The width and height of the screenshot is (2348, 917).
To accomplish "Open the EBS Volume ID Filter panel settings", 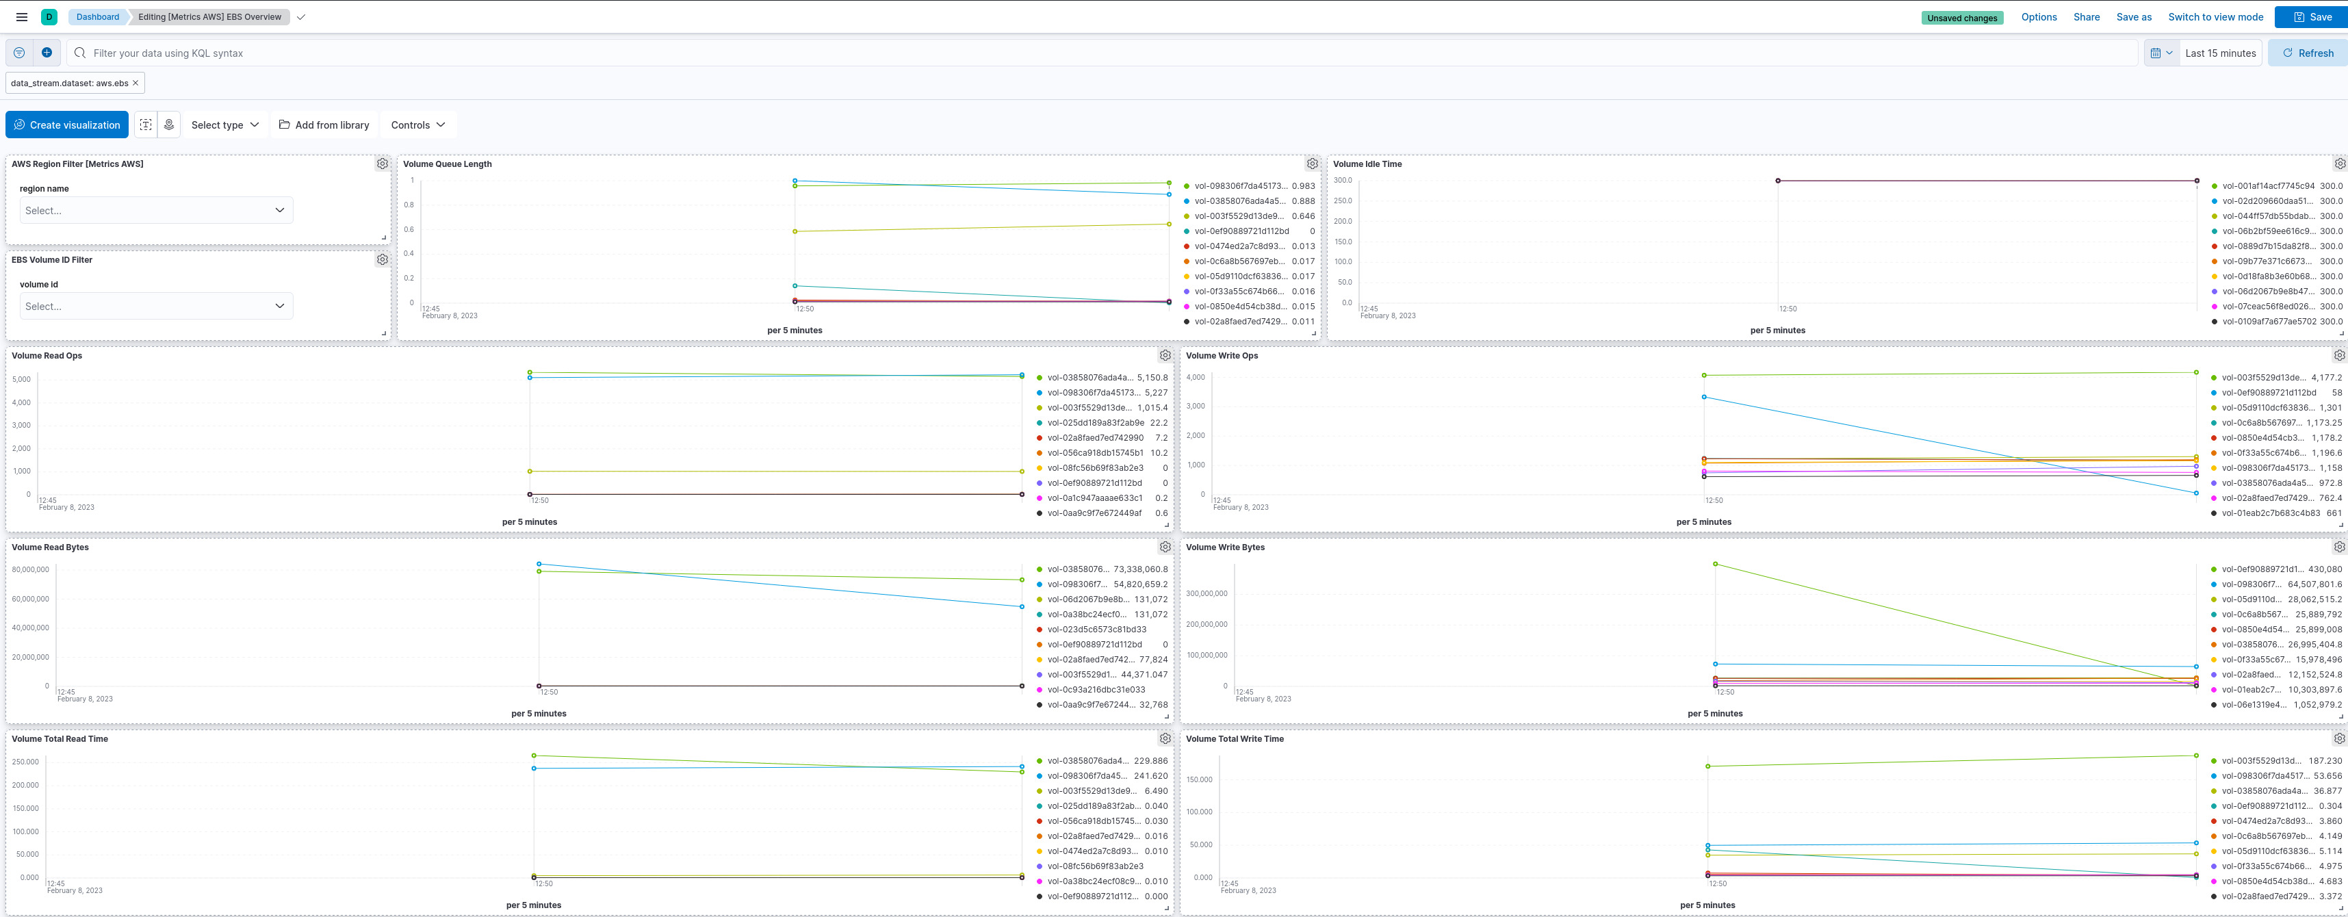I will pyautogui.click(x=382, y=260).
